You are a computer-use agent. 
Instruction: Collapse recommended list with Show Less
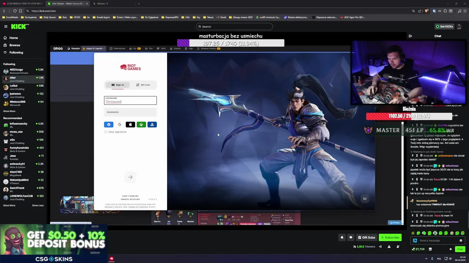38,205
